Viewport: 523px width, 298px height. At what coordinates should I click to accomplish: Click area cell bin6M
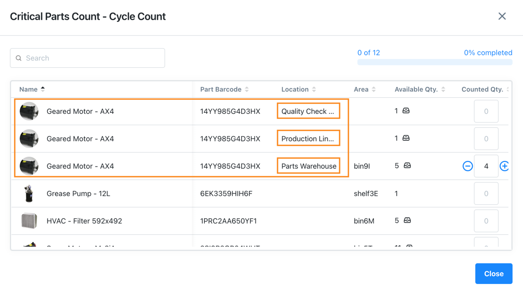364,221
